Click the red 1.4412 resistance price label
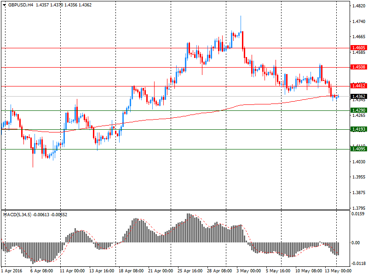Image resolution: width=368 pixels, height=276 pixels. pyautogui.click(x=359, y=86)
